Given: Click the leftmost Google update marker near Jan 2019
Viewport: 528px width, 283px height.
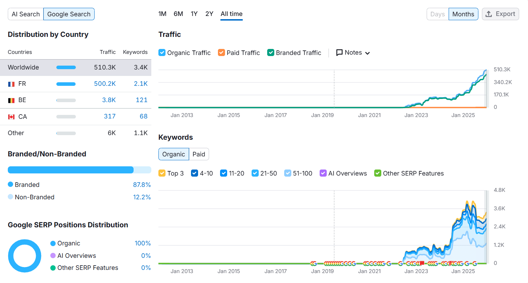Looking at the screenshot, I should coord(313,263).
